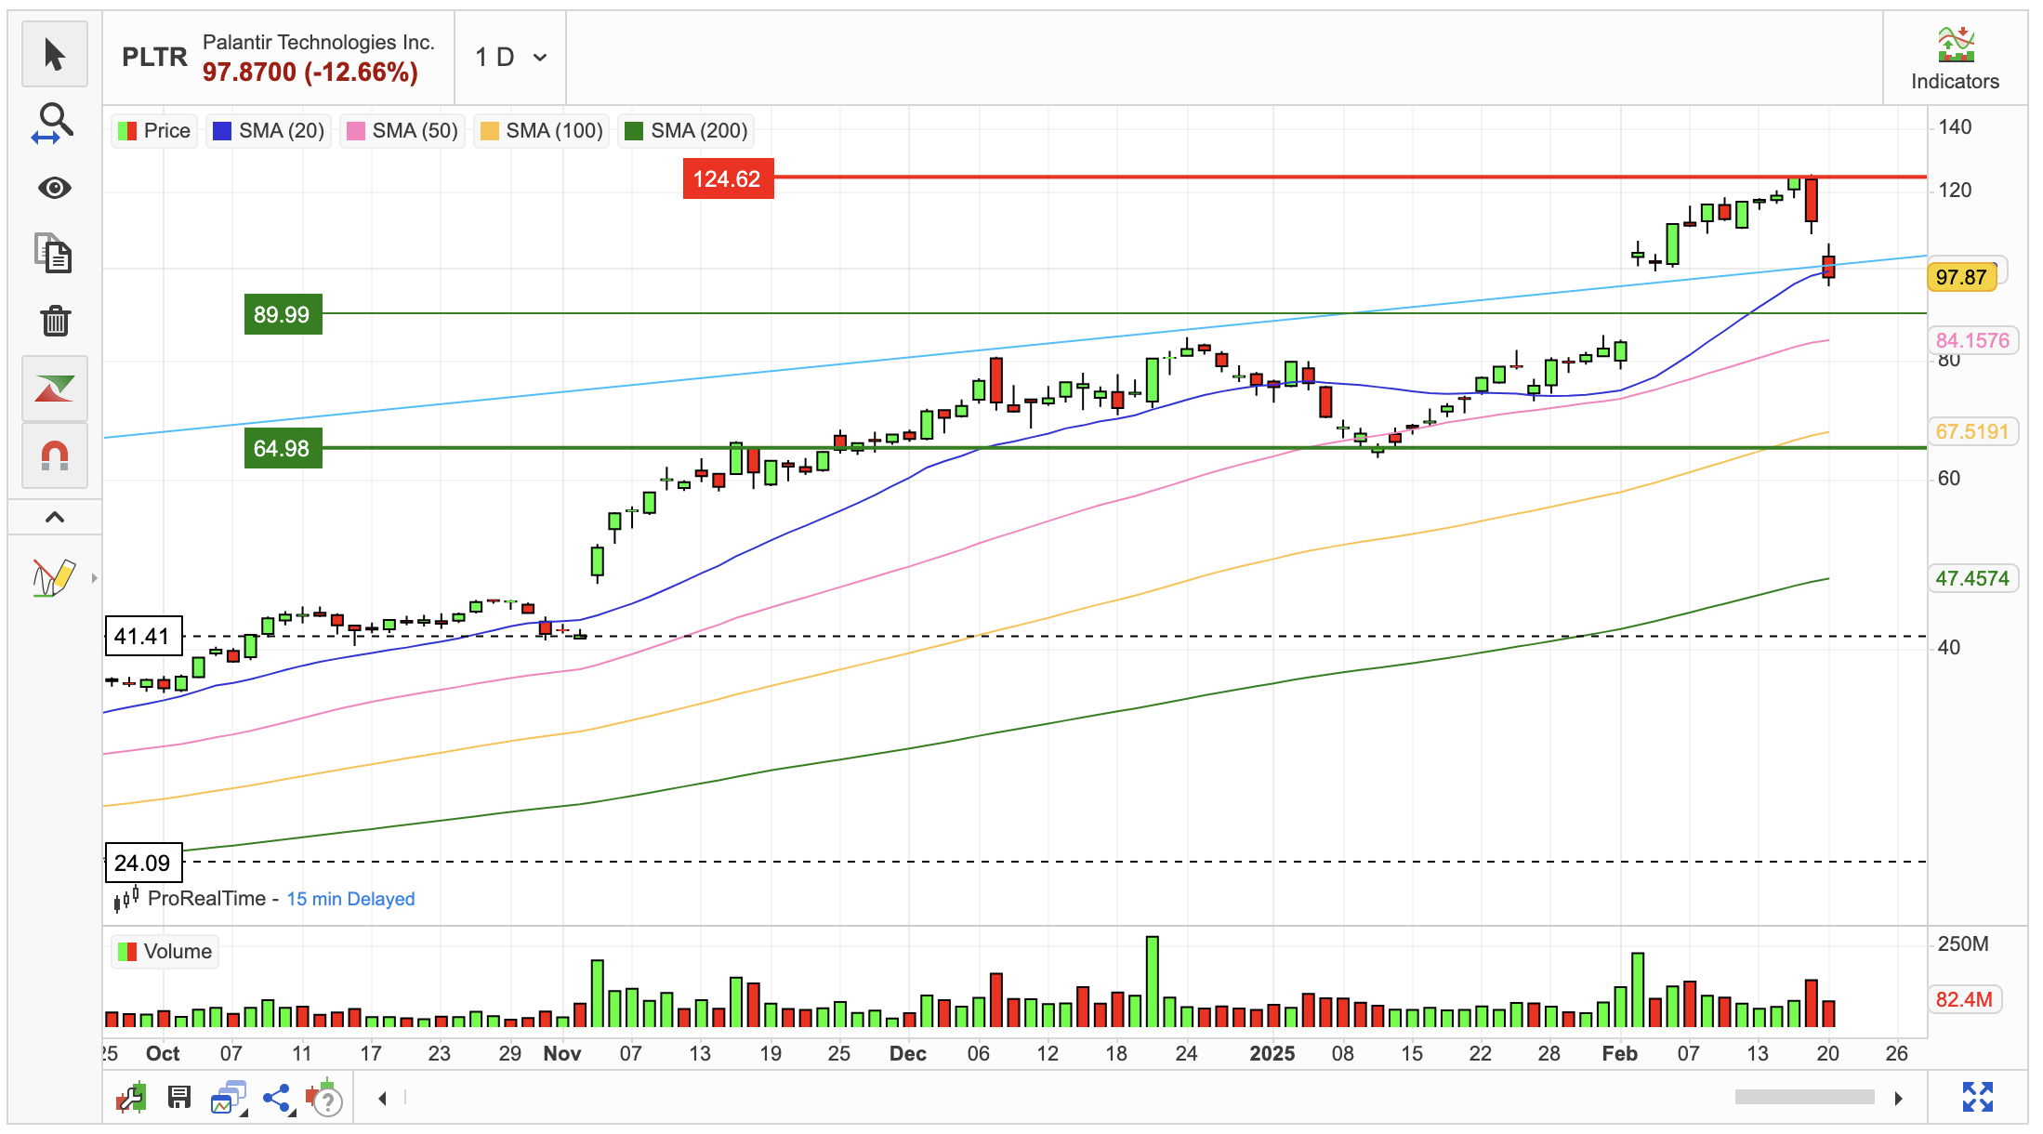Screen dimensions: 2043x1134
Task: Select the arrow cursor tool
Action: point(54,54)
